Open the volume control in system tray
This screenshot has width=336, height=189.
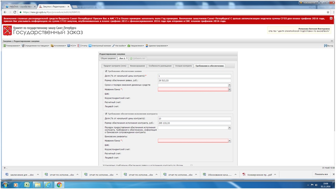pos(316,185)
